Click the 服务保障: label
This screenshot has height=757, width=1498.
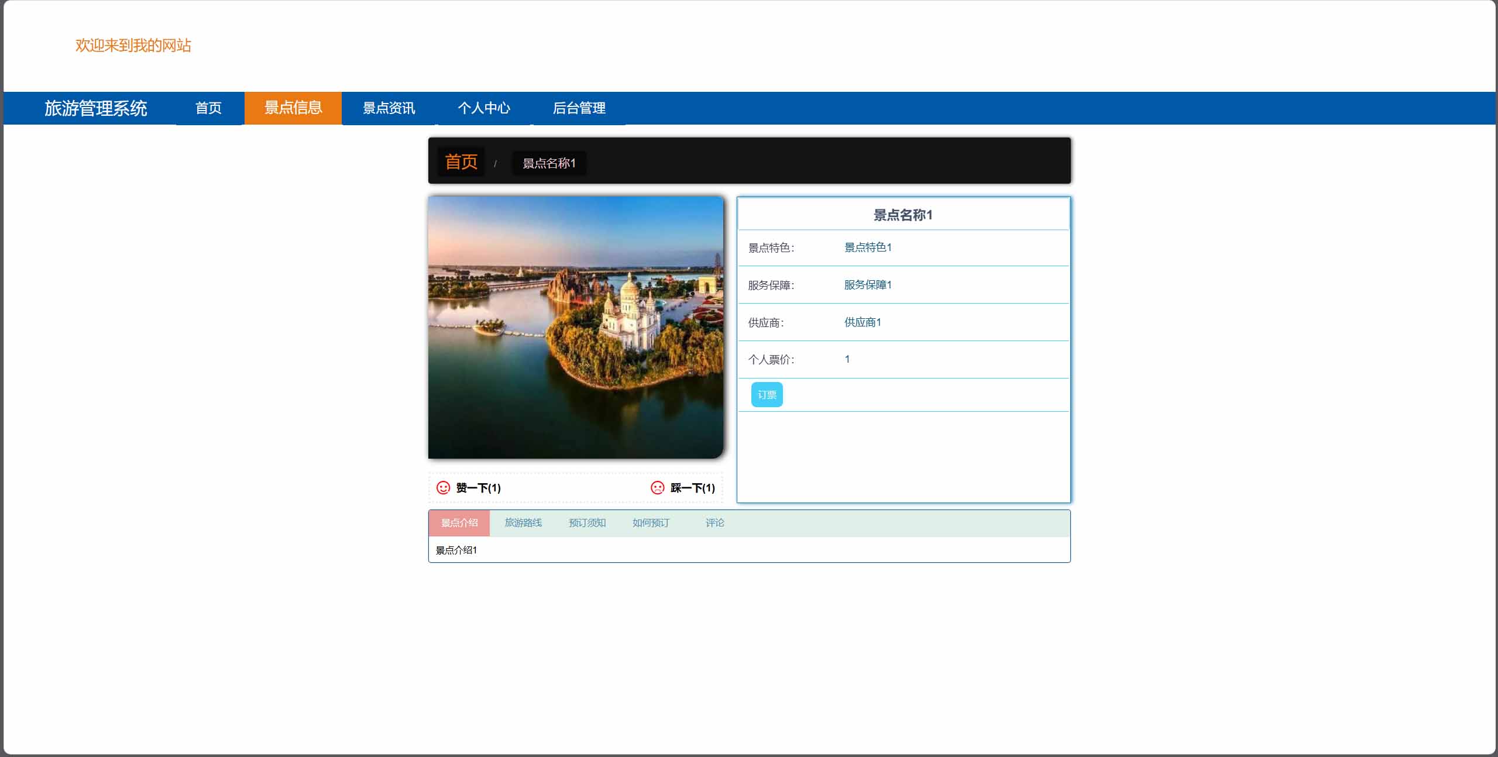coord(771,285)
